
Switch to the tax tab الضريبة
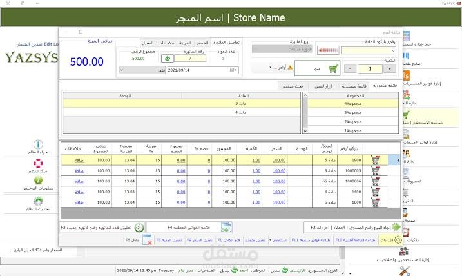pyautogui.click(x=186, y=43)
